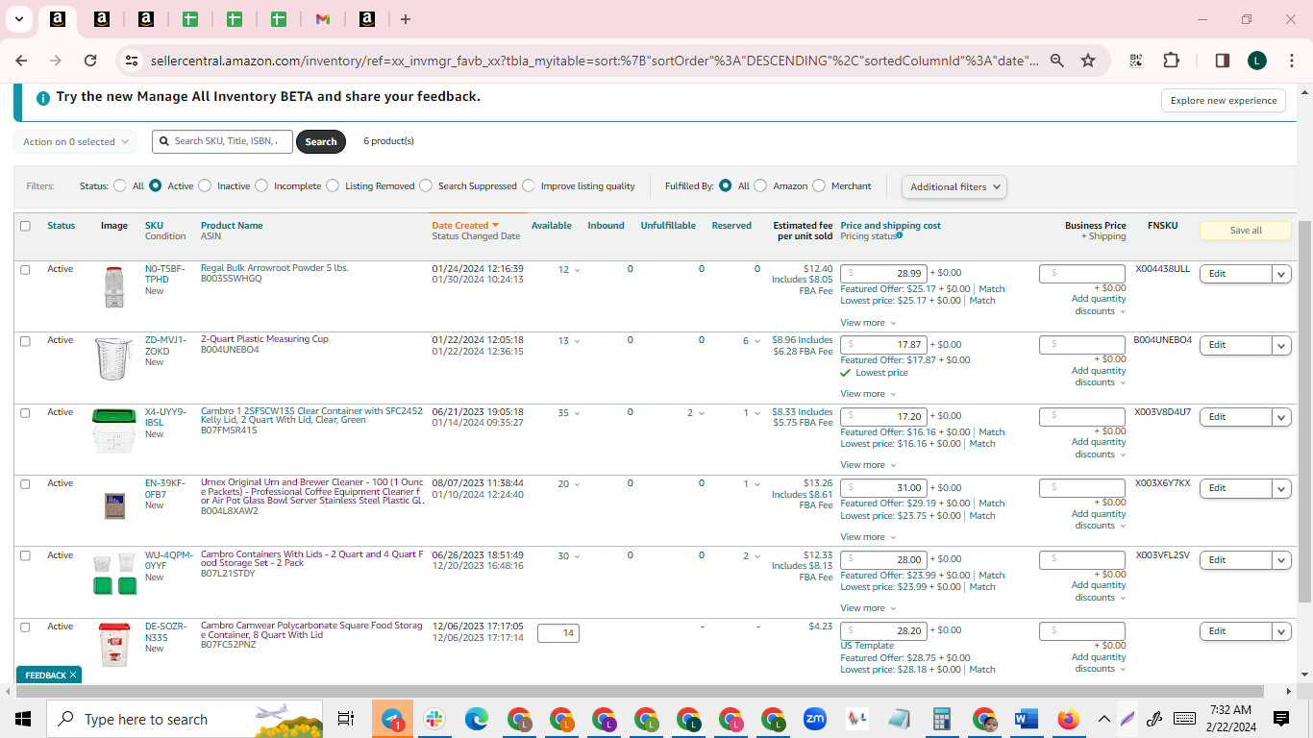1313x738 pixels.
Task: Select the Regal Bulk Arrowroot Powder row checkbox
Action: click(x=25, y=270)
